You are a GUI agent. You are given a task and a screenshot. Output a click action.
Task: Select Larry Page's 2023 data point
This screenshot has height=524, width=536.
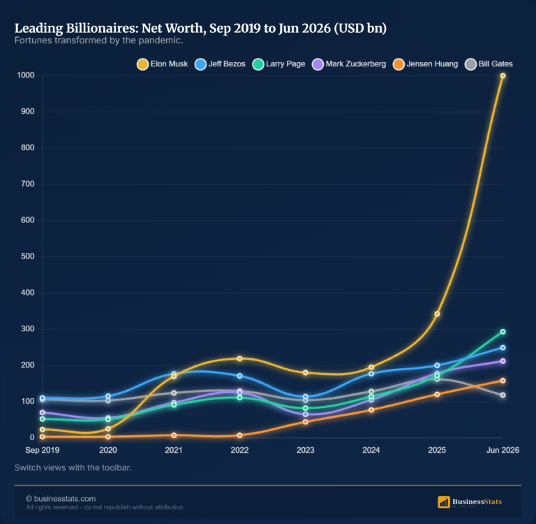pos(306,408)
